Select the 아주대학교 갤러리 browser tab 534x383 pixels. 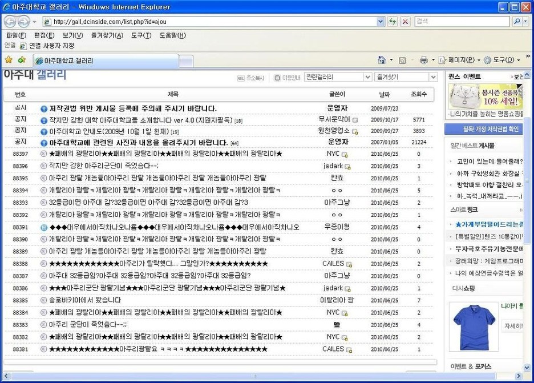(x=106, y=61)
